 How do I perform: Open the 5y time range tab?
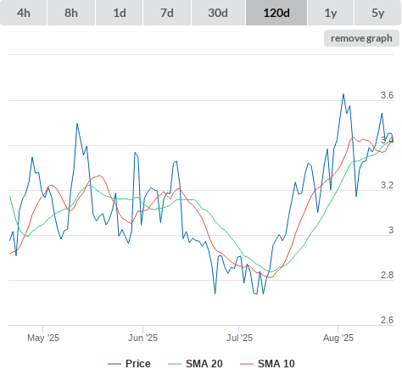pyautogui.click(x=377, y=13)
